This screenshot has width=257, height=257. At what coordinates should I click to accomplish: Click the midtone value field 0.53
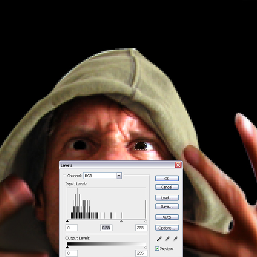point(106,228)
